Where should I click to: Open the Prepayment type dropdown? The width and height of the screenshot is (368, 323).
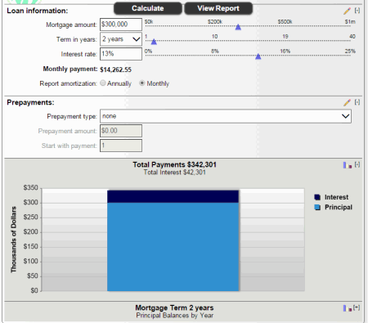pos(226,116)
